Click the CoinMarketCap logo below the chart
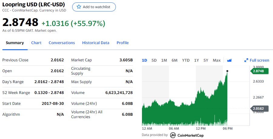Viewport: 273px width, 139px height. (x=187, y=135)
